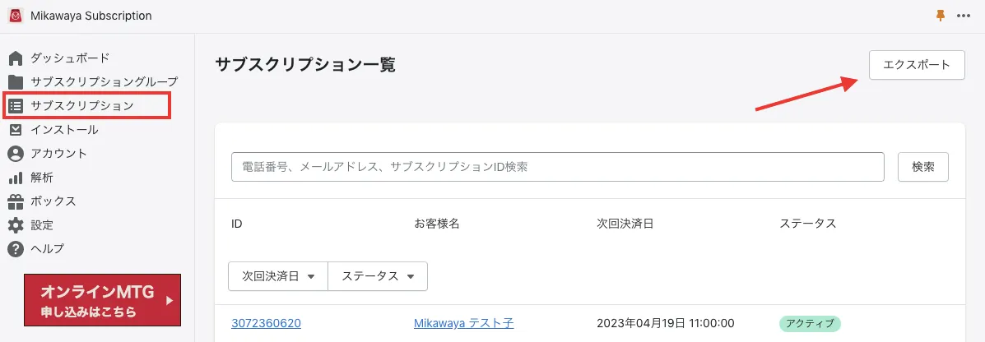Select サブスクリプション in the sidebar menu
This screenshot has width=985, height=342.
pyautogui.click(x=81, y=106)
